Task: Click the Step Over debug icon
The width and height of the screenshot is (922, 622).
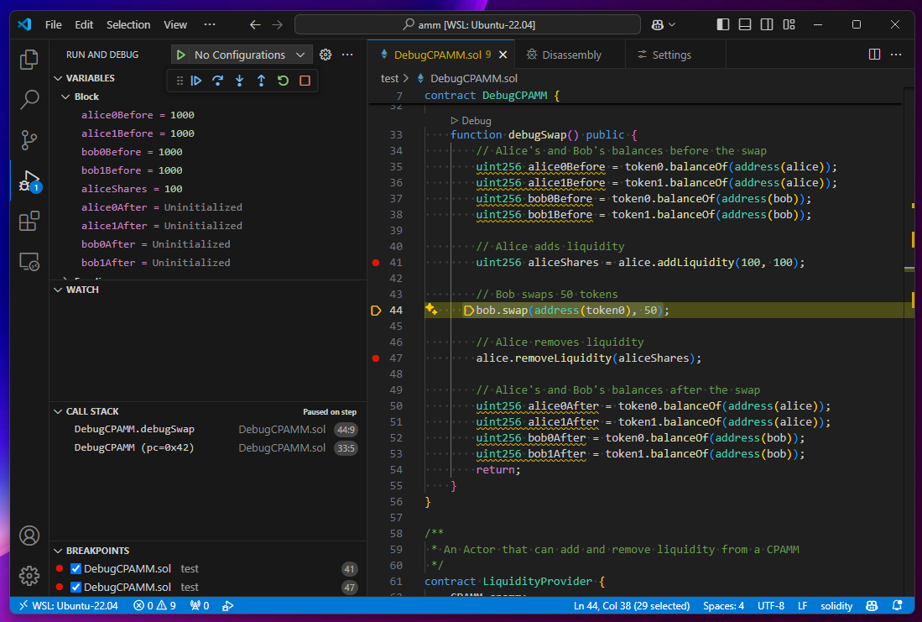Action: point(217,81)
